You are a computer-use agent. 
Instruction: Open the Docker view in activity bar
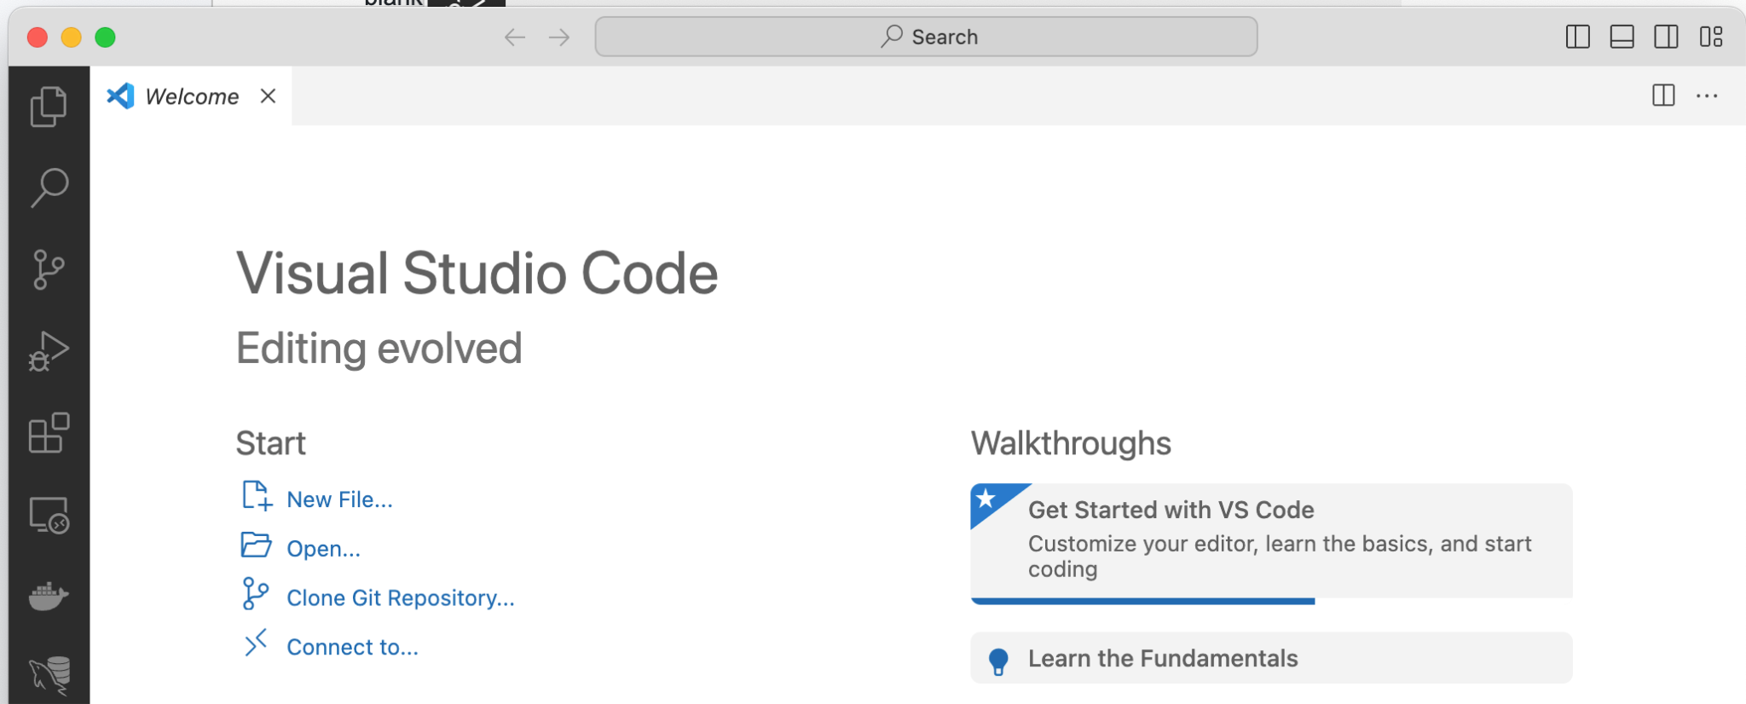coord(49,596)
